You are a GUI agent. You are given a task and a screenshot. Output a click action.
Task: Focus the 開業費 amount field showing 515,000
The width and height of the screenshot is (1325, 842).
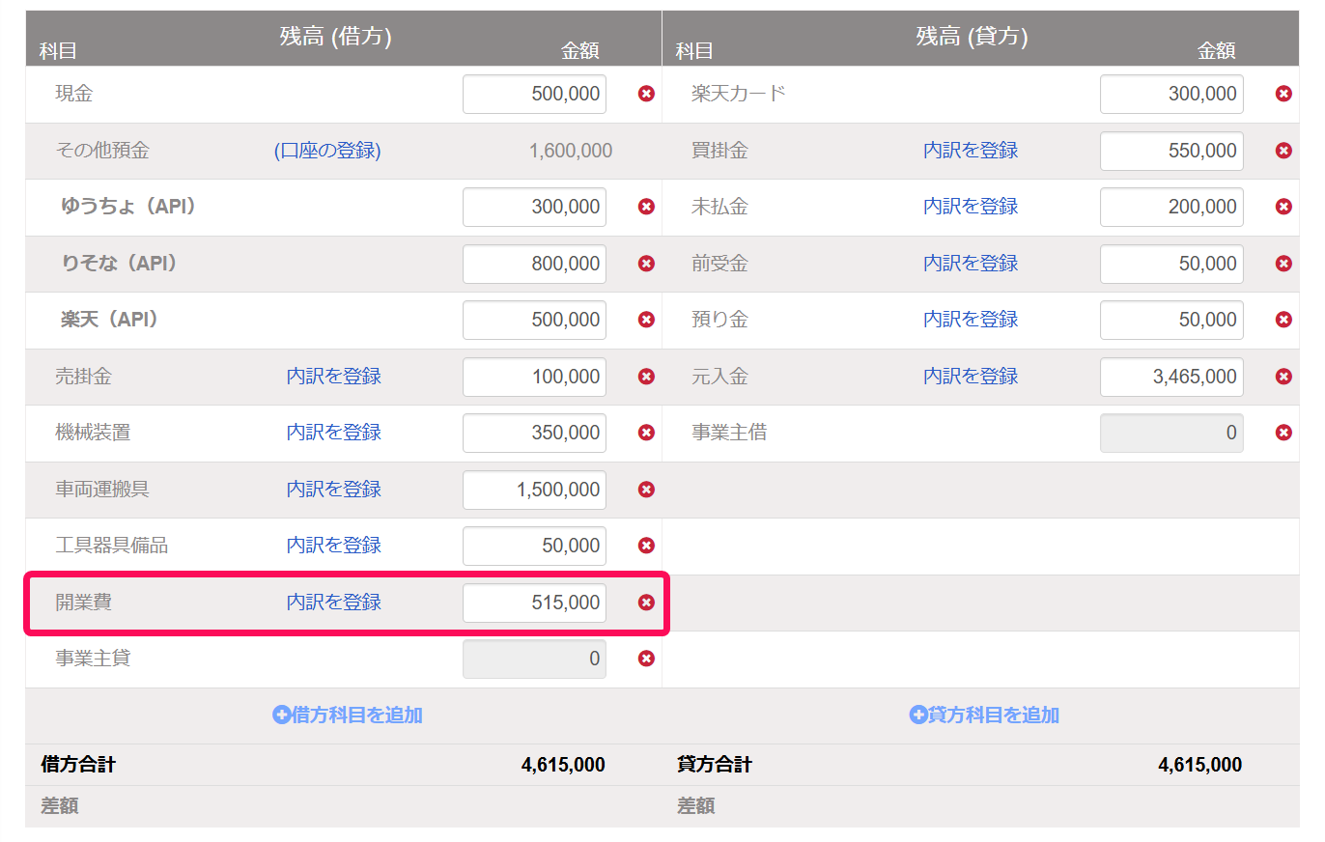click(534, 603)
